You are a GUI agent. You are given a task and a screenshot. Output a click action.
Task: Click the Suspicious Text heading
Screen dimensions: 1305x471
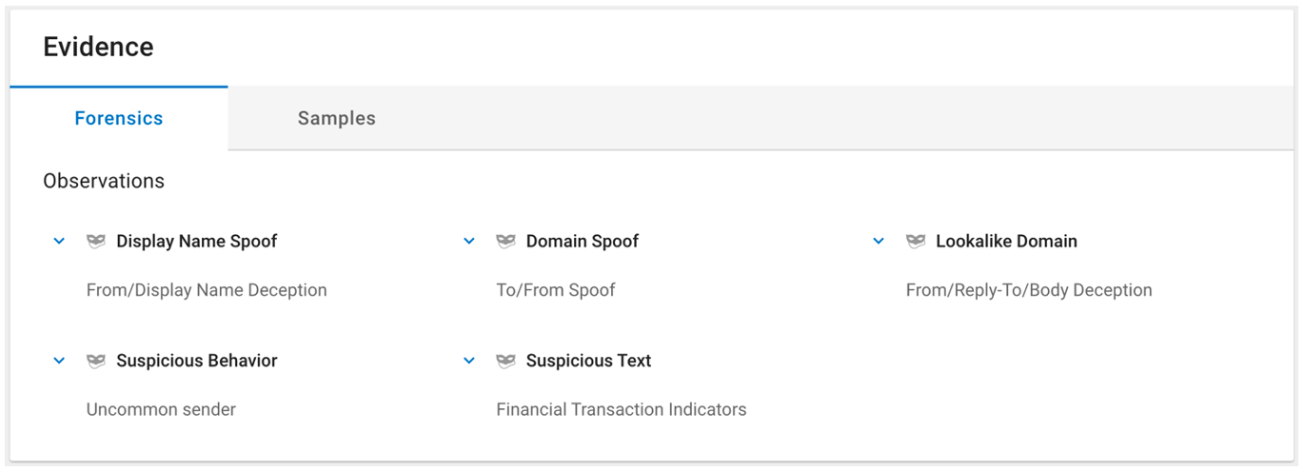pyautogui.click(x=589, y=362)
